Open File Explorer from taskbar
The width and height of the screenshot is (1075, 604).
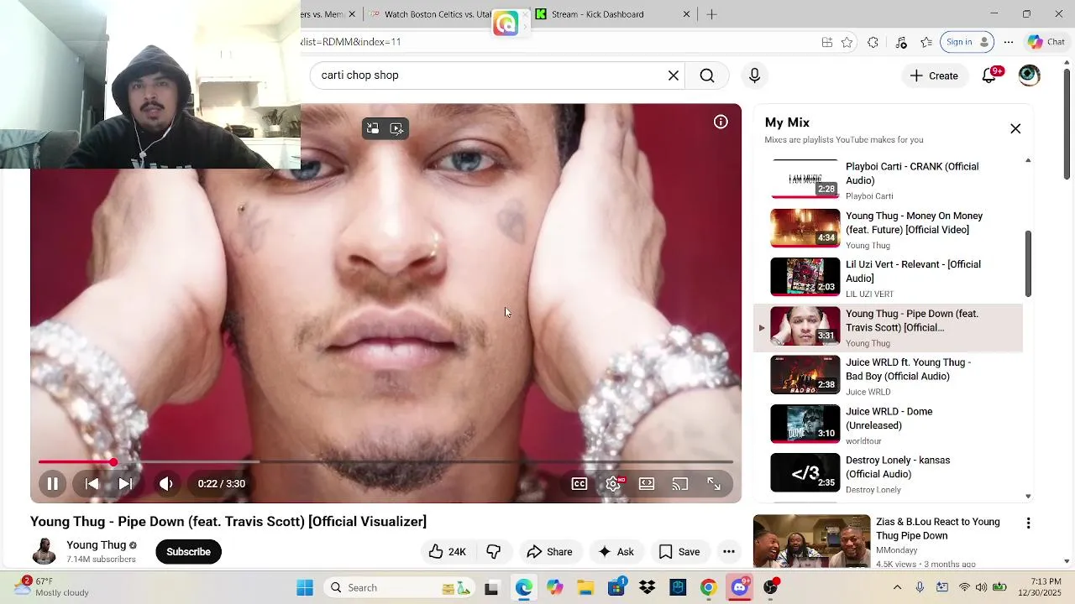coord(585,588)
